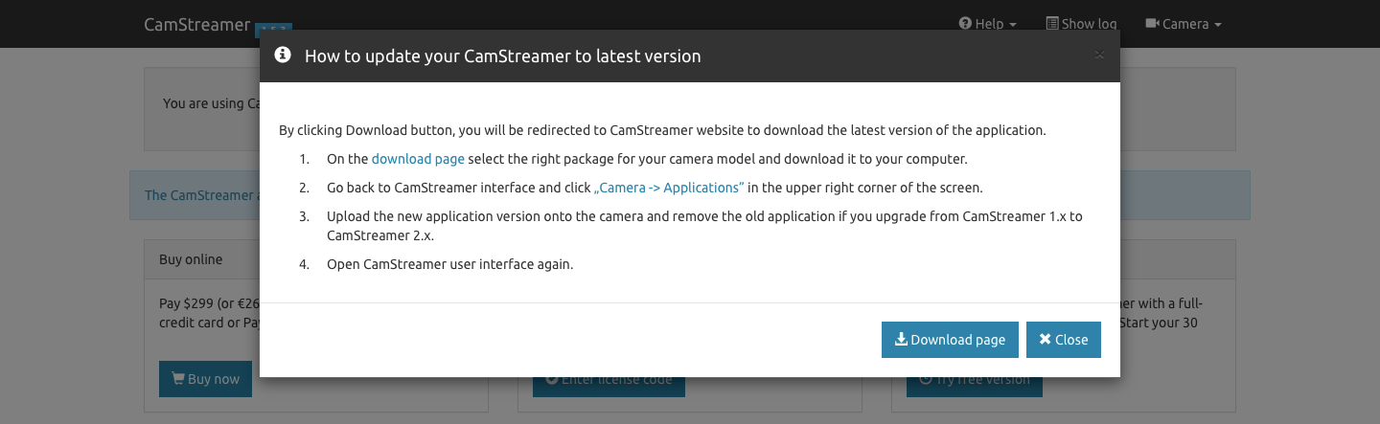The height and width of the screenshot is (424, 1380).
Task: Click the download arrow icon on Download page button
Action: tap(901, 340)
